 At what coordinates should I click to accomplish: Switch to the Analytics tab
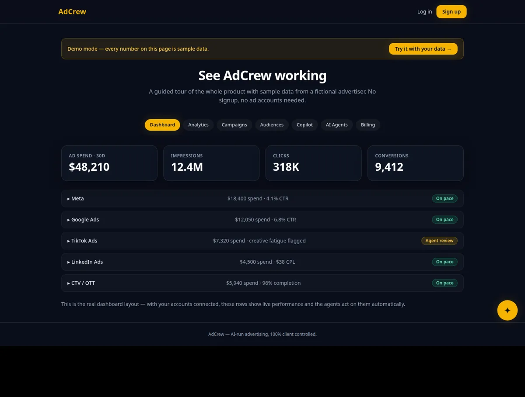click(x=198, y=125)
